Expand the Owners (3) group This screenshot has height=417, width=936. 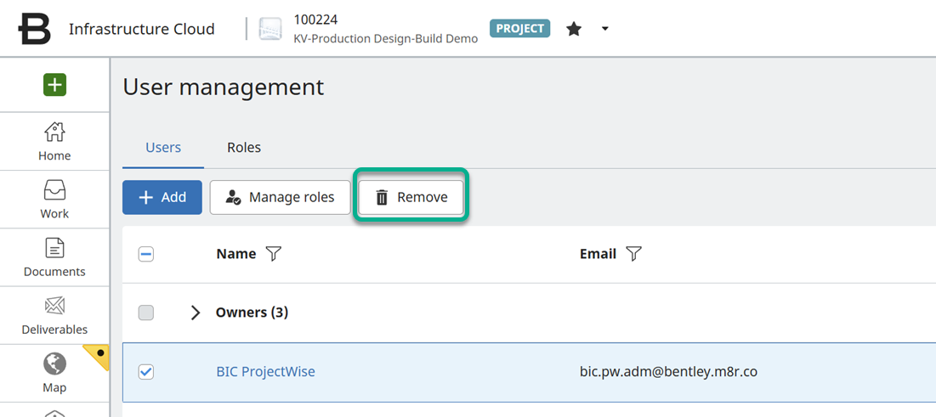tap(196, 313)
